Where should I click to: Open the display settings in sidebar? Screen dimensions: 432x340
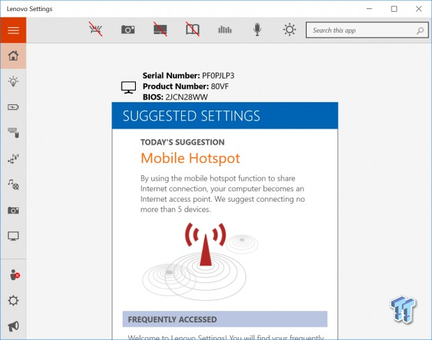[13, 236]
